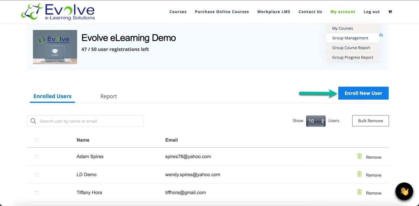Switch to the Report tab
419x206 pixels.
tap(109, 96)
